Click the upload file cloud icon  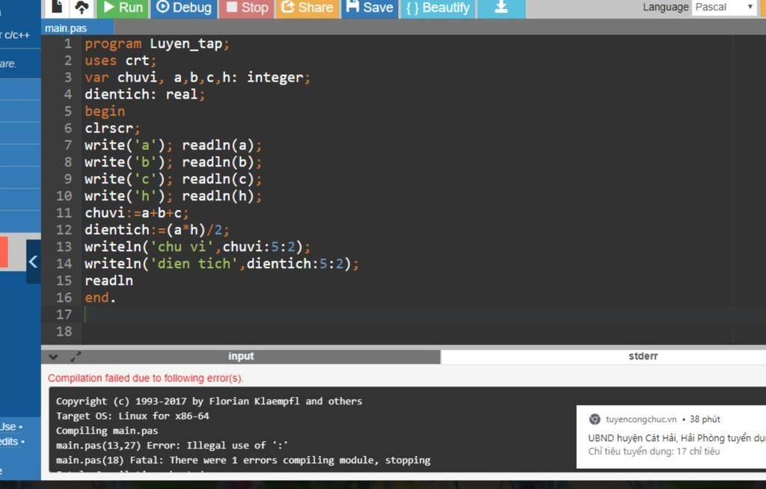82,7
